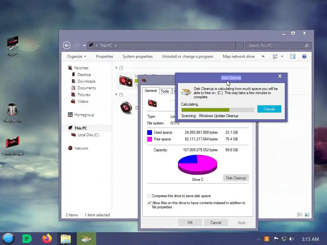Click Apply in Properties dialog
This screenshot has height=245, width=327.
[241, 222]
